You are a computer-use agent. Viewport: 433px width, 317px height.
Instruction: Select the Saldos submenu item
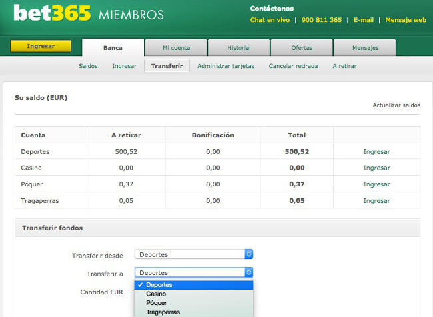pos(88,66)
